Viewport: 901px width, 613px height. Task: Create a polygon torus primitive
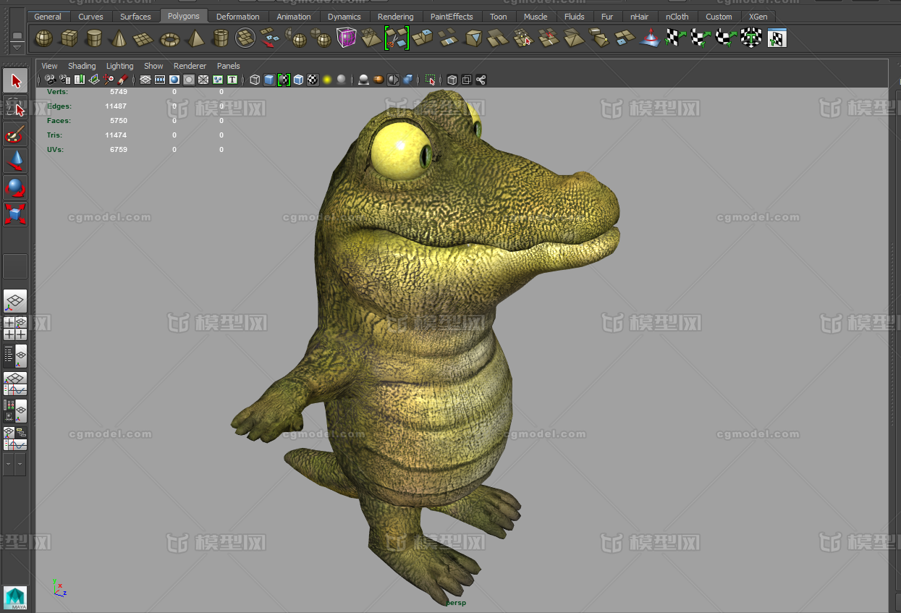169,38
